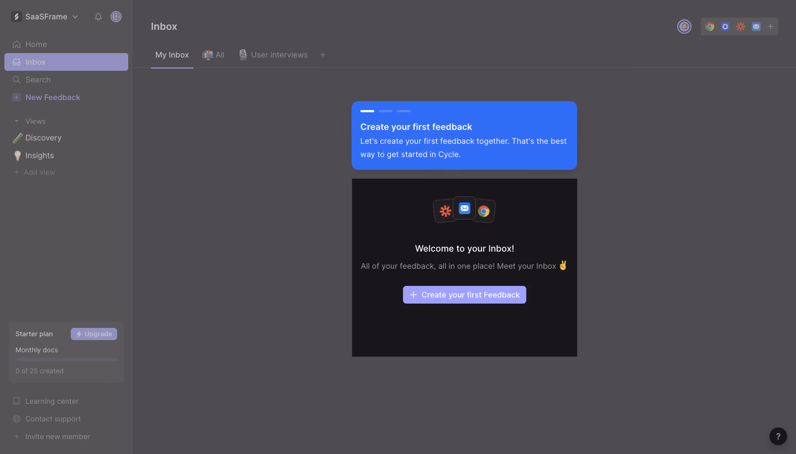The height and width of the screenshot is (454, 796).
Task: Click Add view in the sidebar
Action: pos(34,172)
